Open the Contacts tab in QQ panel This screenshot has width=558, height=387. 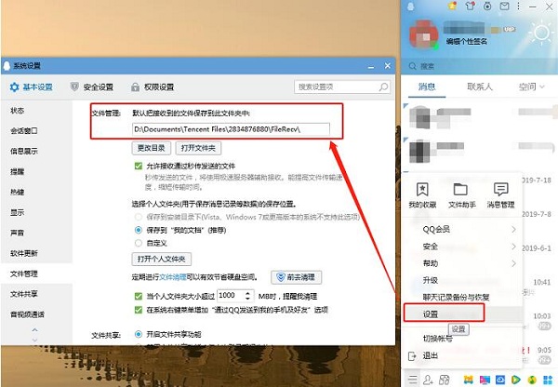[479, 87]
